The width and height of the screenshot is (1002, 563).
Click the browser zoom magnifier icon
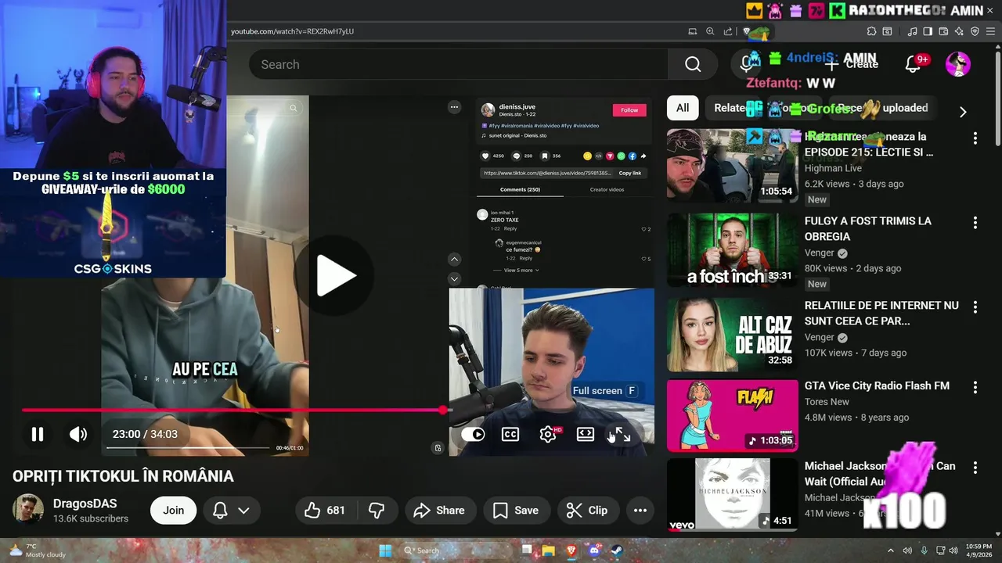click(710, 31)
